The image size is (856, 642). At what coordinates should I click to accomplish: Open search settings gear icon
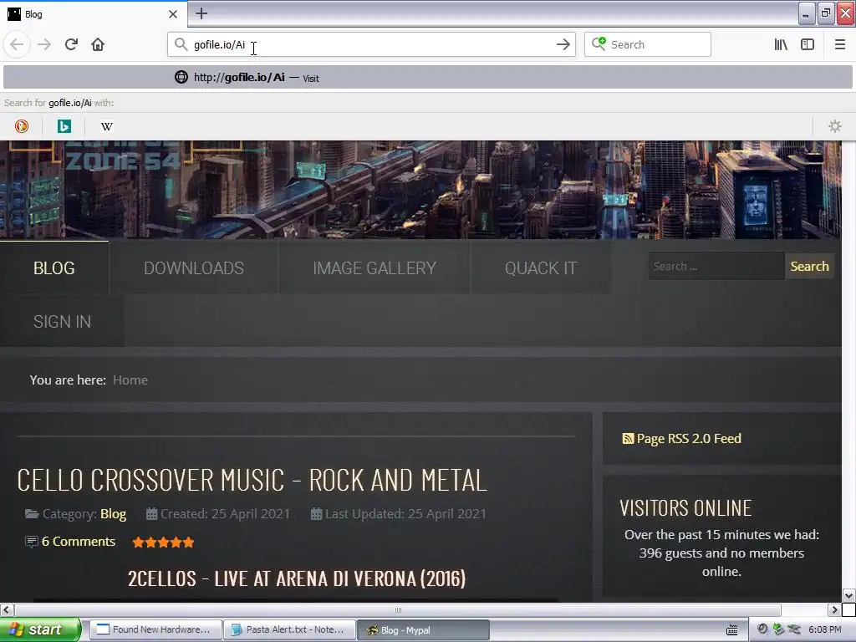pos(835,126)
